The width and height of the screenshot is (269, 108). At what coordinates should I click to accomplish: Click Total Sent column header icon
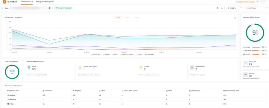[43, 91]
